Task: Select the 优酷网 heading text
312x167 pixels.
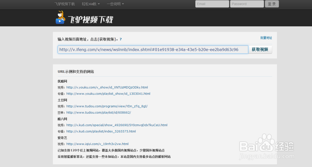Action: click(x=62, y=81)
